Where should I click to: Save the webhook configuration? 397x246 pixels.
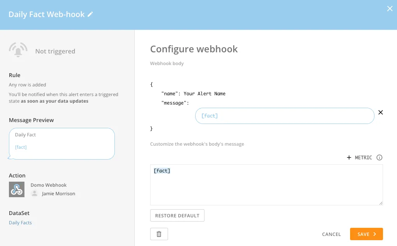click(x=366, y=234)
